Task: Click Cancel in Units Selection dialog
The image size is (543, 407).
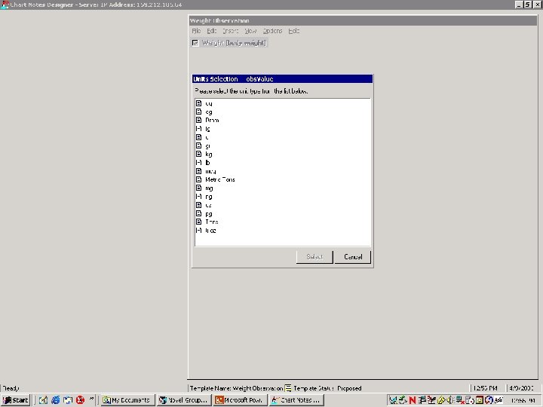Action: [352, 257]
